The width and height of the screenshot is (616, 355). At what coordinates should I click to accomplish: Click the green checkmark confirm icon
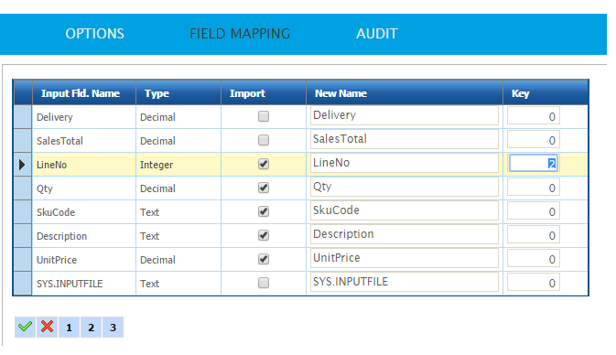(x=25, y=327)
